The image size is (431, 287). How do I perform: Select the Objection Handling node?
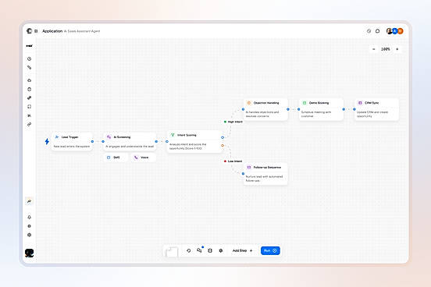265,109
